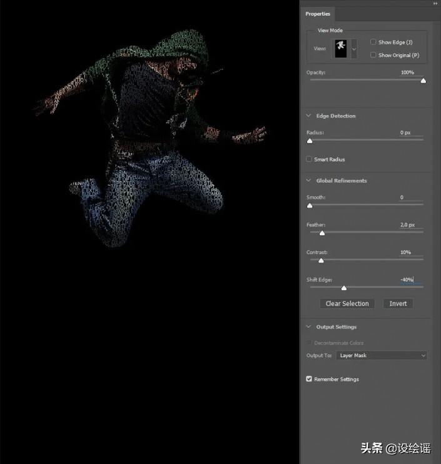
Task: Collapse the Edge Detection section
Action: tap(309, 116)
